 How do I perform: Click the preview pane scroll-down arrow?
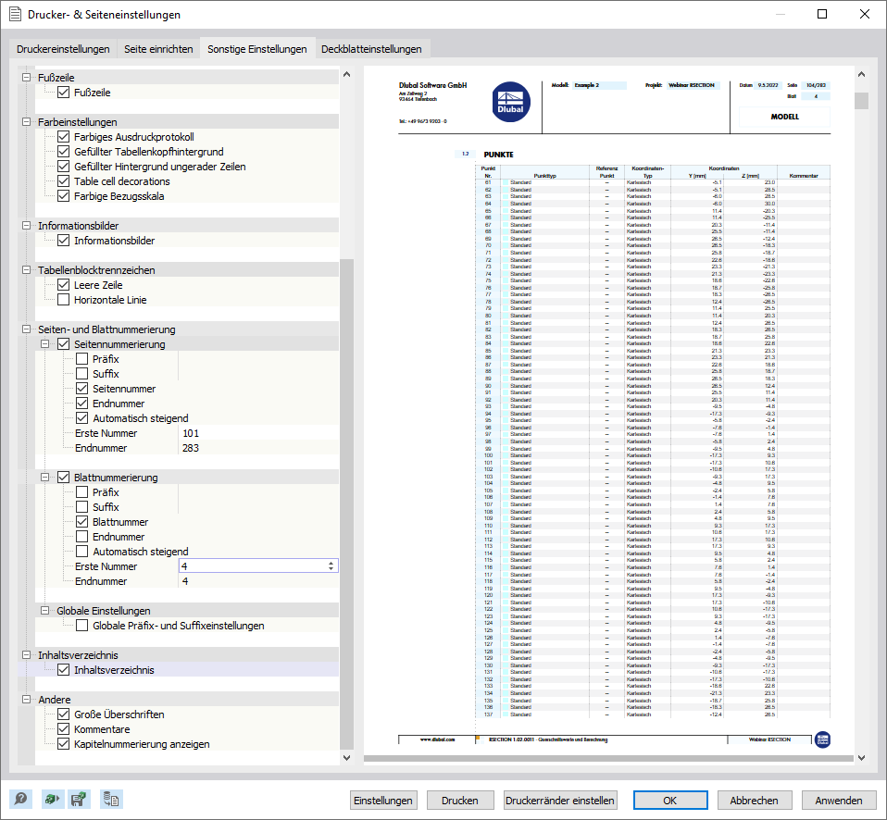861,758
